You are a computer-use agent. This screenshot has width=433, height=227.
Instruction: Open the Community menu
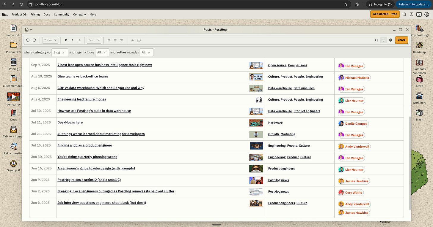[x=62, y=14]
